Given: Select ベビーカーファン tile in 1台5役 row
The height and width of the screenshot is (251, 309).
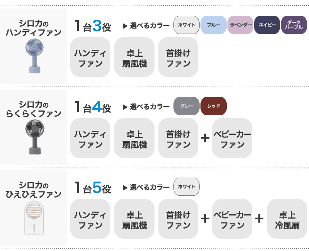Looking at the screenshot, I should click(x=232, y=219).
